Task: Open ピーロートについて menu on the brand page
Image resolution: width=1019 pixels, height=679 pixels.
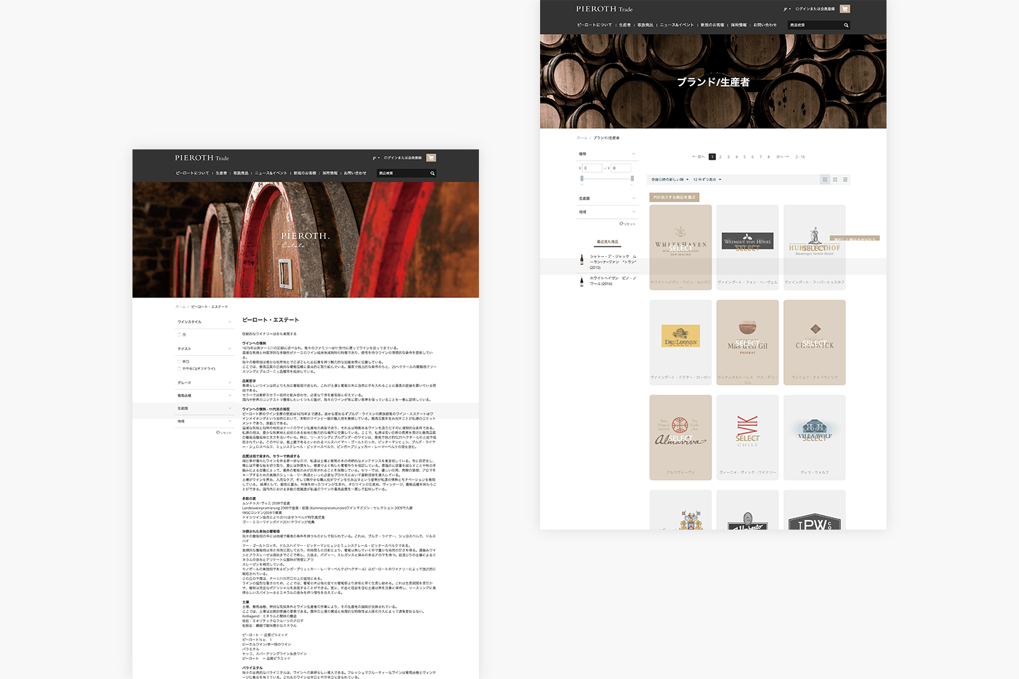Action: click(594, 25)
